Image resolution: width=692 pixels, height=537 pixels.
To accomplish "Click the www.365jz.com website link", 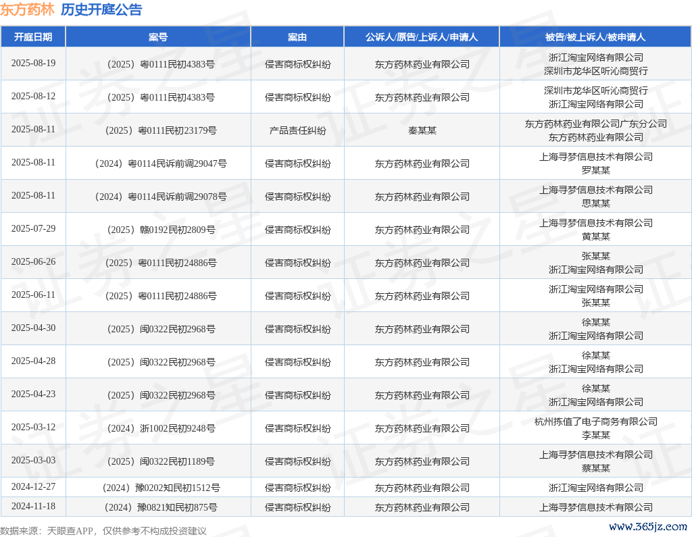I will pos(647,526).
